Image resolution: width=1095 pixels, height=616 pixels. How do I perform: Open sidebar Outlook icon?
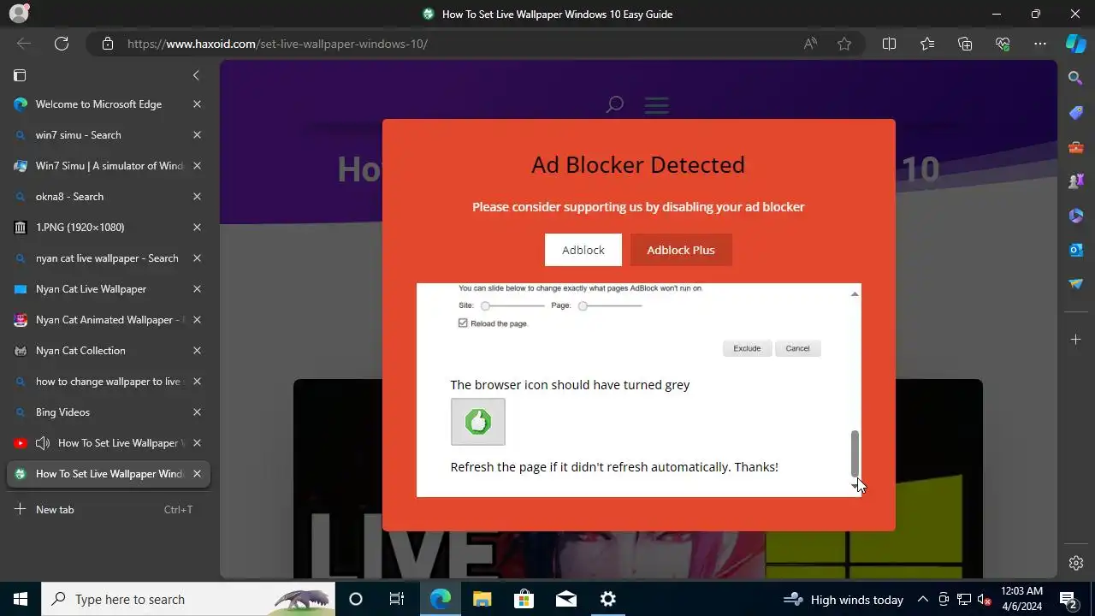1076,250
